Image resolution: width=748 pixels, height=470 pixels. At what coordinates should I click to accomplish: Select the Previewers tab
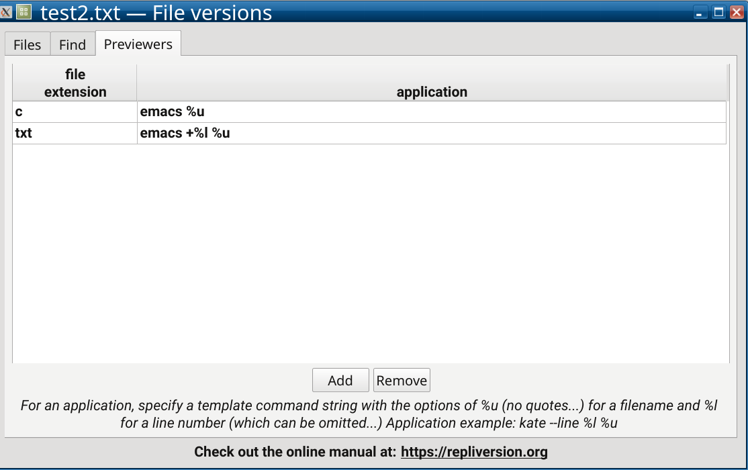coord(138,44)
